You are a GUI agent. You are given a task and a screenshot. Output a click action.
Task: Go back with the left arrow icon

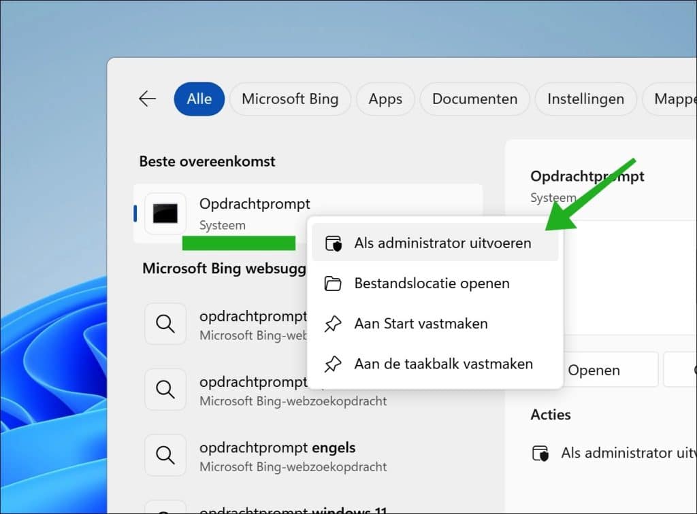point(147,99)
